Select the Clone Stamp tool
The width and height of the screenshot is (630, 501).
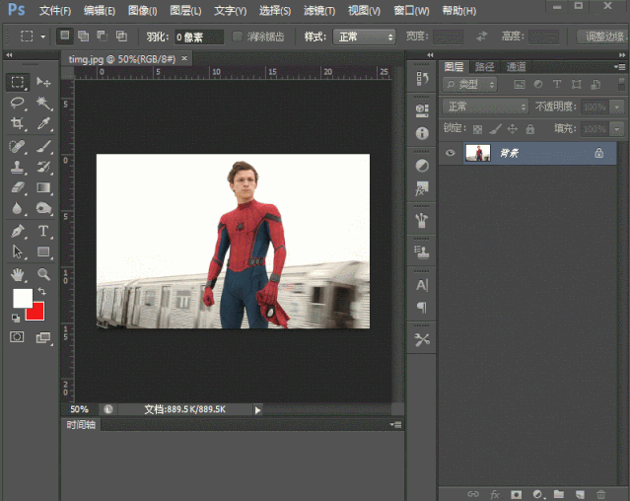(x=18, y=167)
